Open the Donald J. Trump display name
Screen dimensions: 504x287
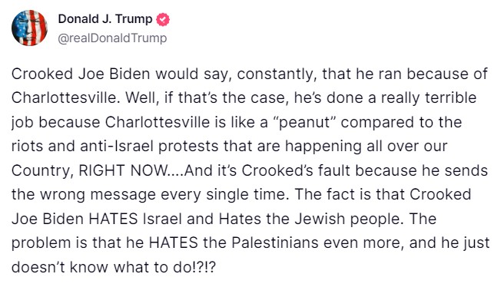coord(105,19)
